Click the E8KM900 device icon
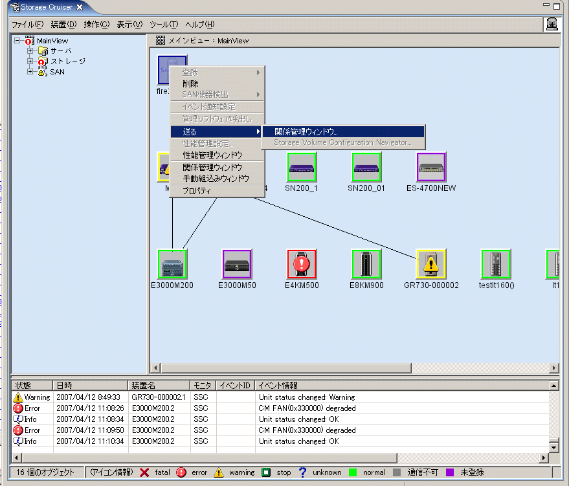569x486 pixels. pyautogui.click(x=366, y=264)
